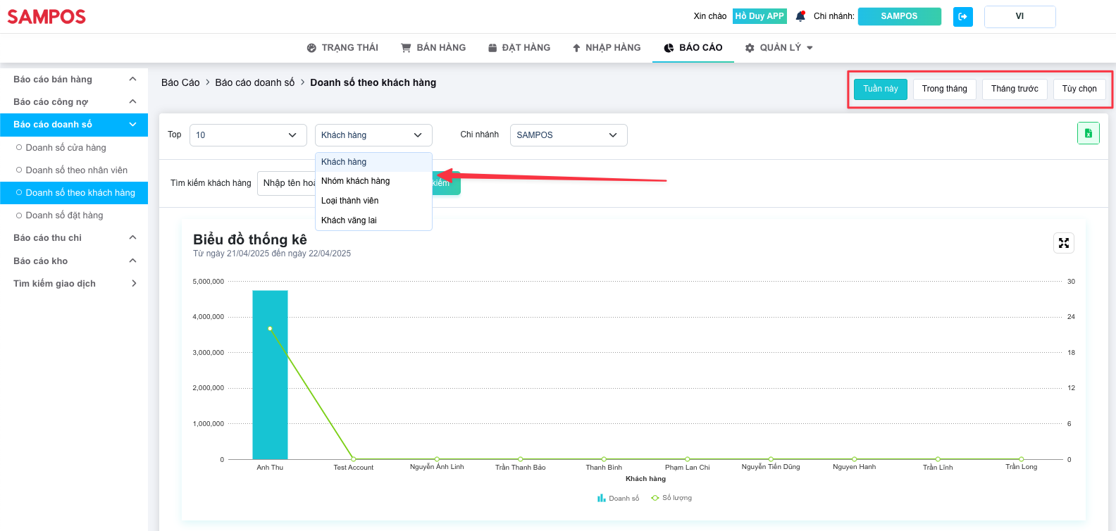1116x531 pixels.
Task: Expand Báo cáo thu chi section
Action: click(x=74, y=238)
